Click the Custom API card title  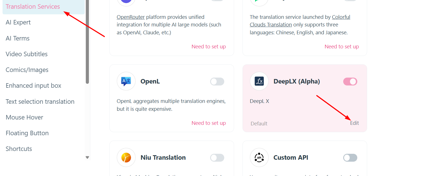click(x=291, y=157)
